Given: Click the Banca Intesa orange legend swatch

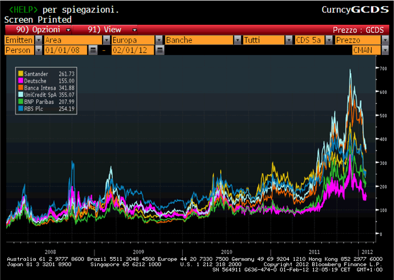Looking at the screenshot, I should (x=21, y=87).
